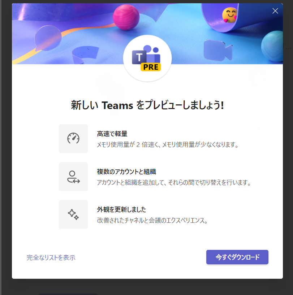This screenshot has width=293, height=295.
Task: Click the speedometer icon beside 高速で軽量
Action: coord(73,138)
